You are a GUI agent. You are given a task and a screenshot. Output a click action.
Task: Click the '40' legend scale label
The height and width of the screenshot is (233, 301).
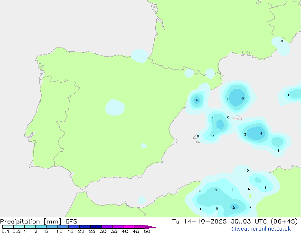click(x=125, y=231)
